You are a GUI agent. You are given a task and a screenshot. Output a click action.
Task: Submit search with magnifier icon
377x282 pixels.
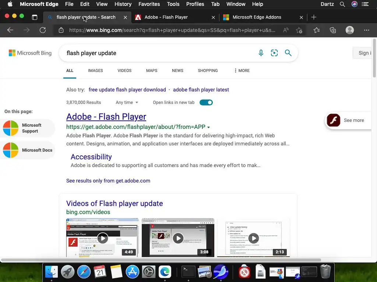[x=288, y=53]
